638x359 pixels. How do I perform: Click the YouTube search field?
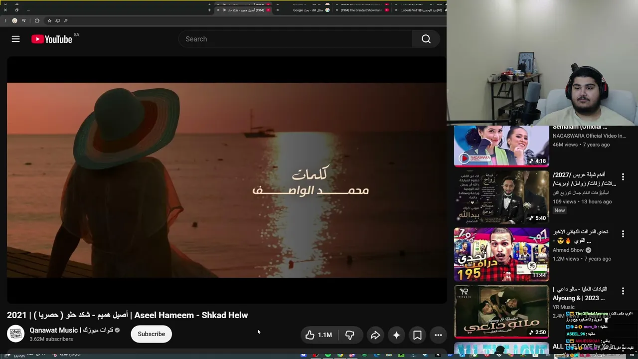(x=295, y=39)
